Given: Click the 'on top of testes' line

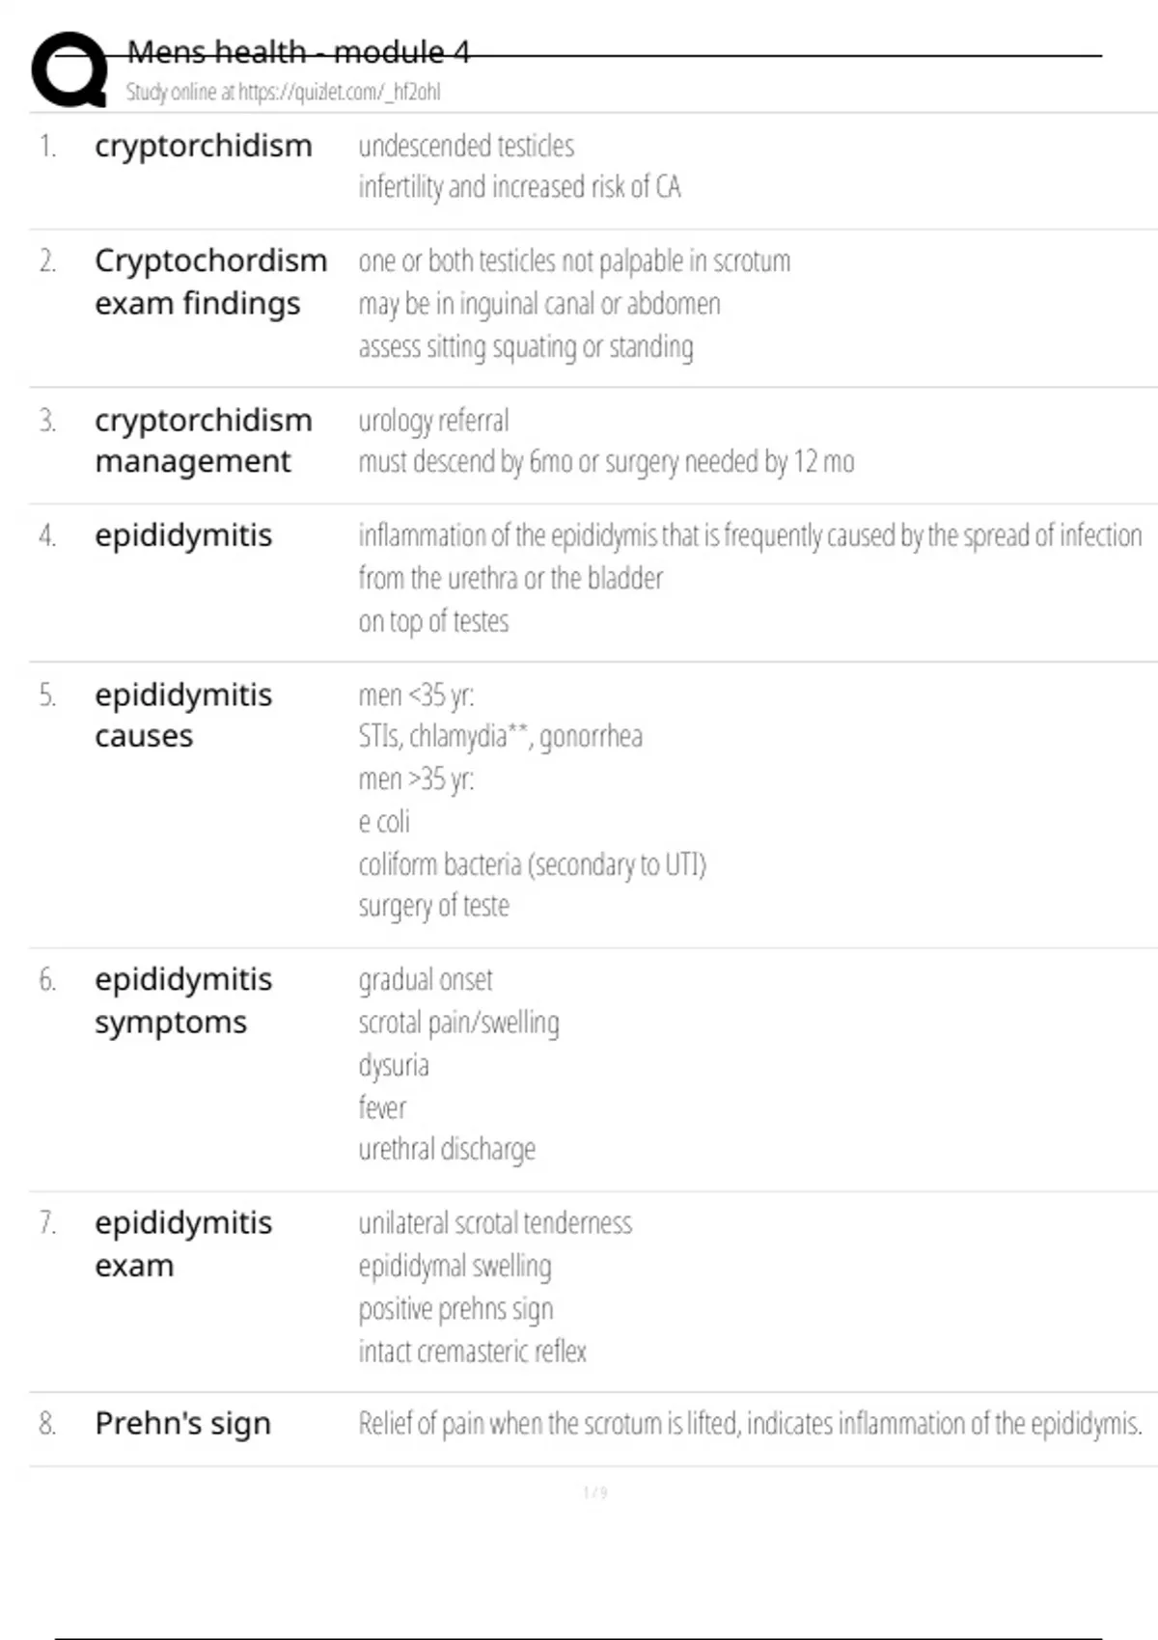Looking at the screenshot, I should [x=433, y=621].
